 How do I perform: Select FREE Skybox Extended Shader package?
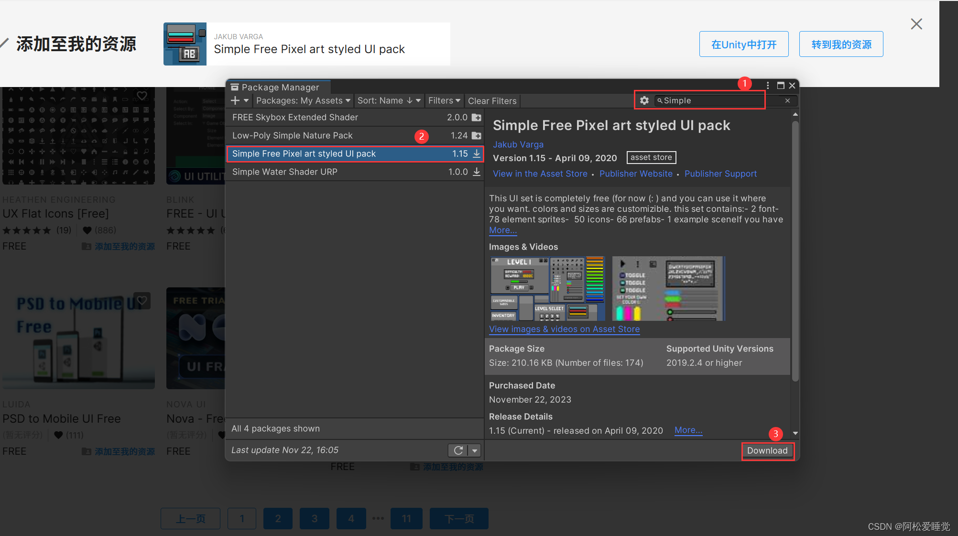355,118
